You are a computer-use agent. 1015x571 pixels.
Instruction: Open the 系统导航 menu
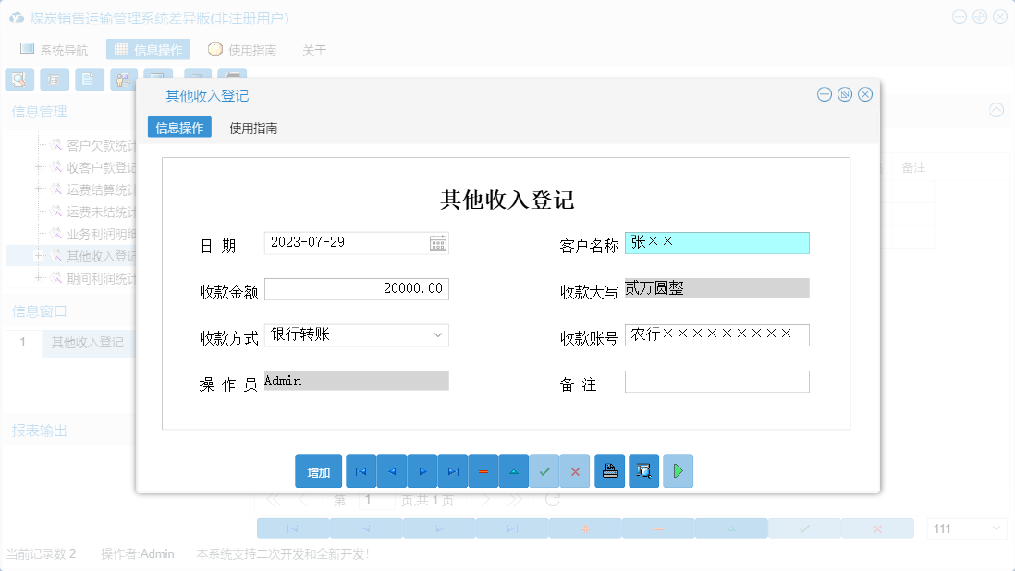click(x=53, y=49)
